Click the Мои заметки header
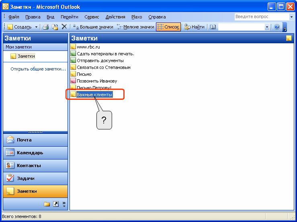The height and width of the screenshot is (222, 297). [35, 47]
